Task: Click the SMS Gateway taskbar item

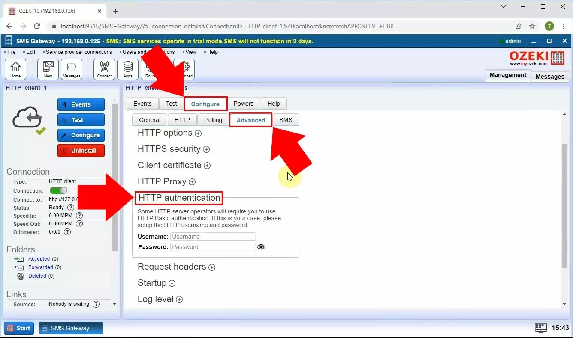Action: (71, 328)
